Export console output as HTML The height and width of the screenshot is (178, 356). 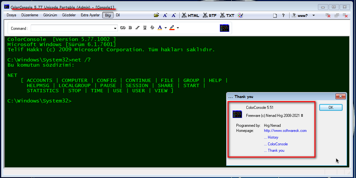pyautogui.click(x=190, y=15)
